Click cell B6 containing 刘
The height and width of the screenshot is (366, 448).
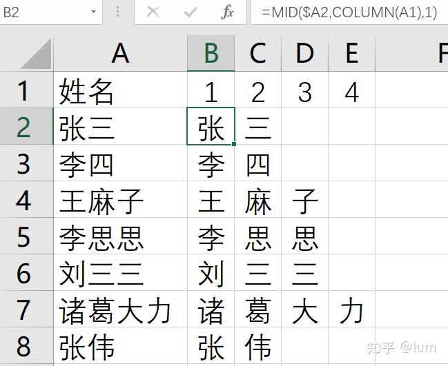[x=211, y=272]
